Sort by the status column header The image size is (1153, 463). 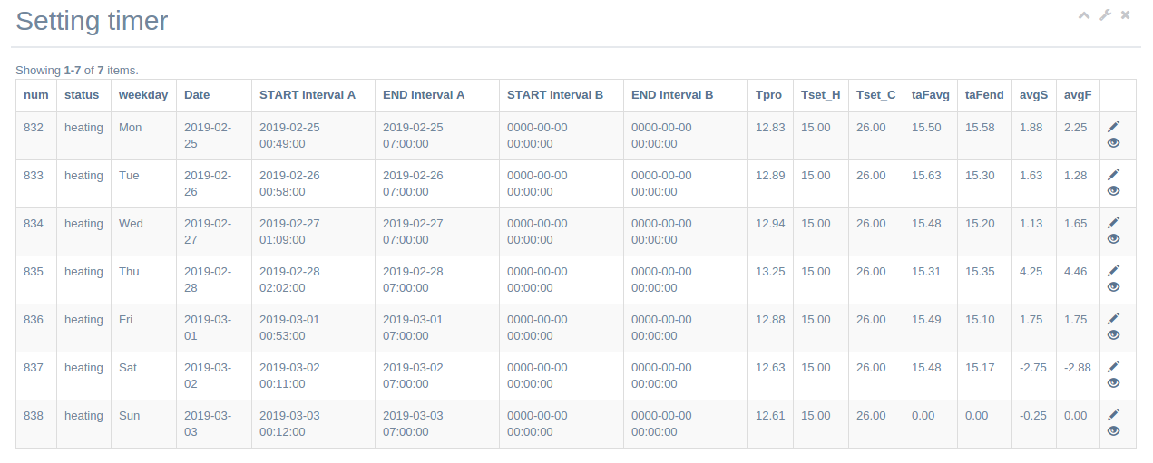(82, 94)
